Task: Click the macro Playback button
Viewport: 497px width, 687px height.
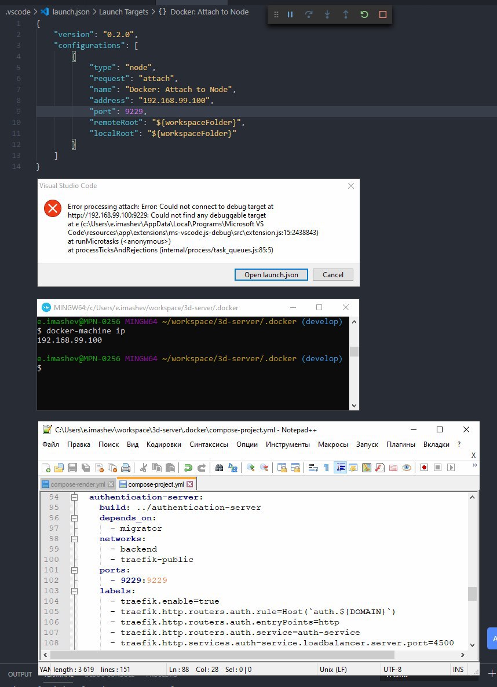Action: pos(451,468)
